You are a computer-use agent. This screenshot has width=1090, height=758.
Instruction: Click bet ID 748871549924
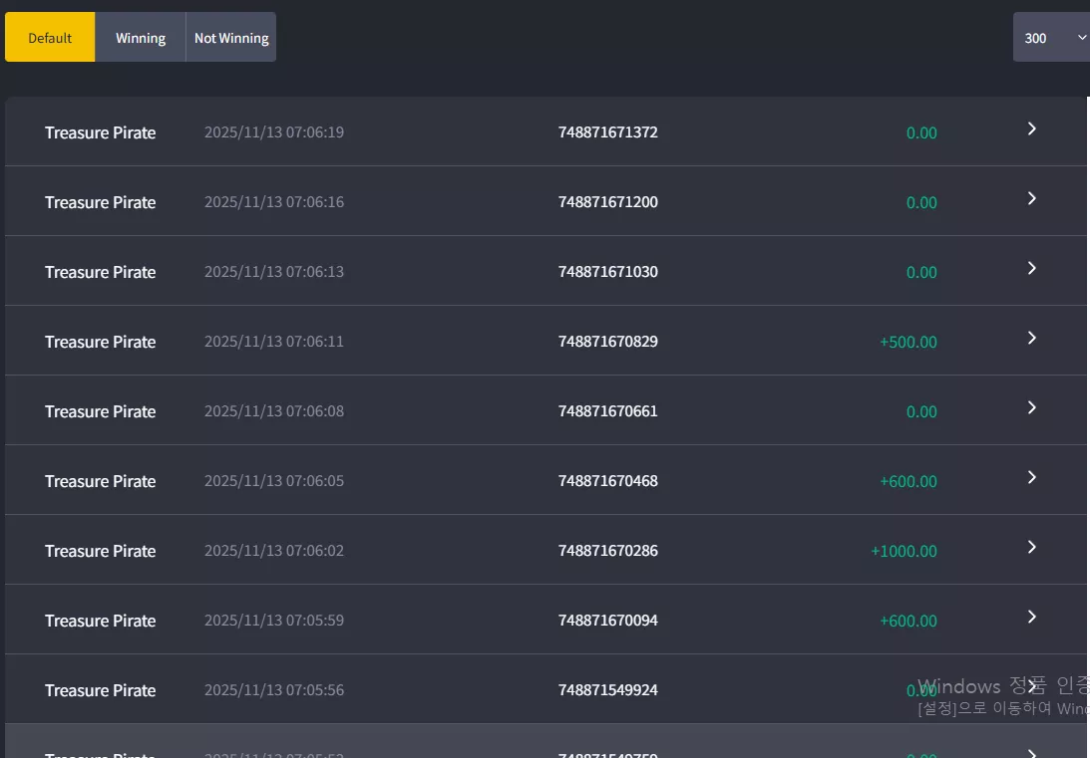607,690
